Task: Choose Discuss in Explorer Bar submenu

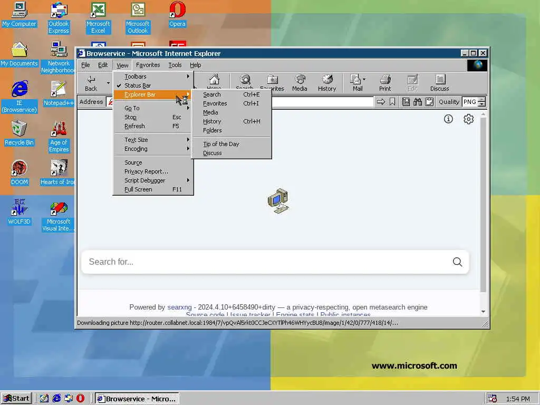Action: pyautogui.click(x=232, y=153)
